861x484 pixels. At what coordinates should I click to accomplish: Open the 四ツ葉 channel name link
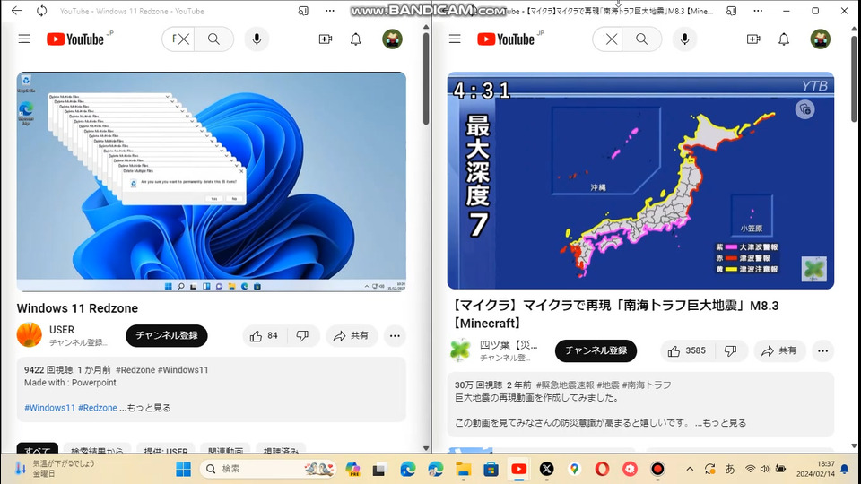click(x=509, y=344)
